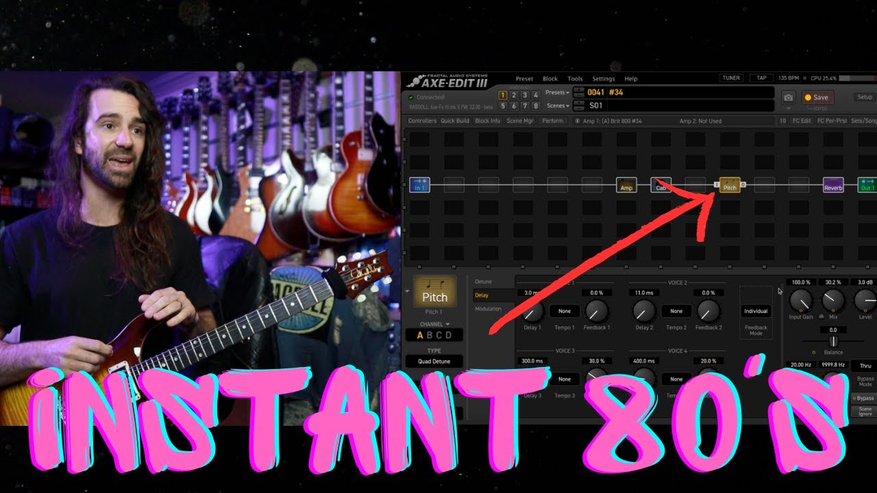Screen dimensions: 877x493
Task: Open the Settings menu
Action: click(604, 79)
